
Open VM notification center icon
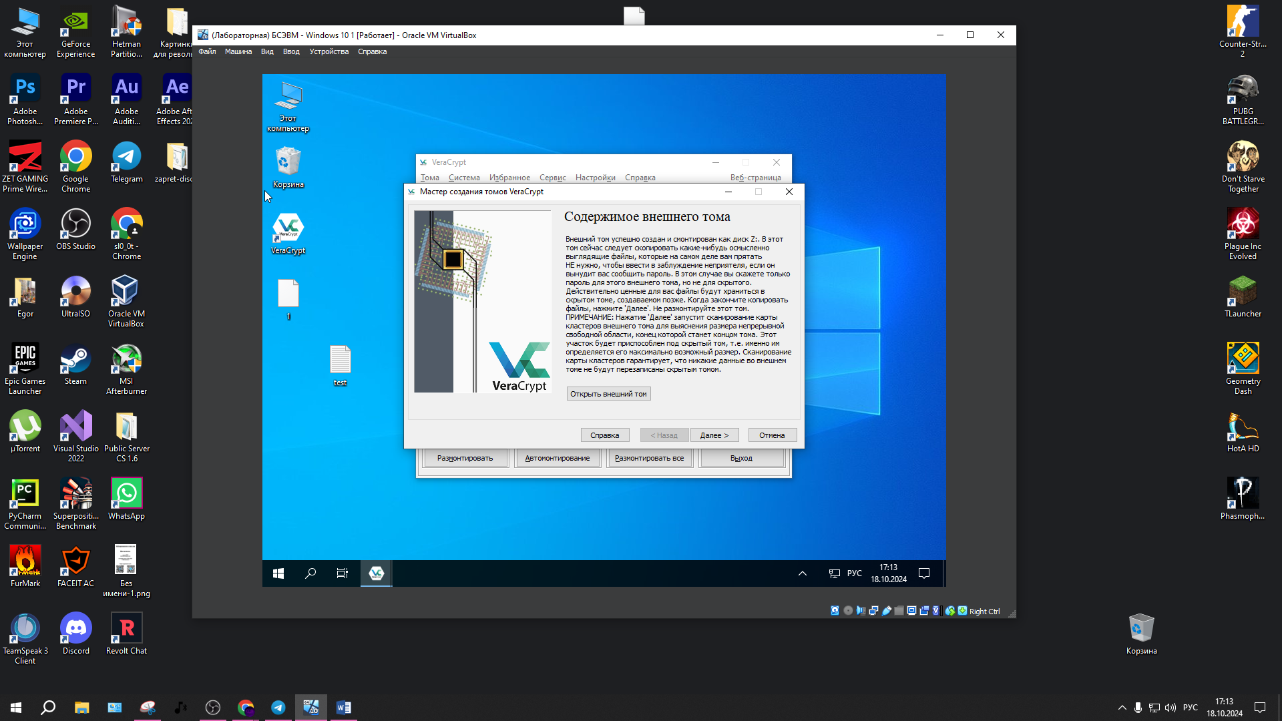(x=924, y=573)
